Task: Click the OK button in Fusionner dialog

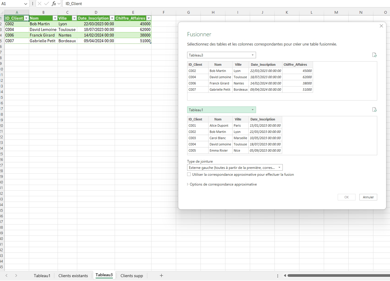Action: pos(346,197)
